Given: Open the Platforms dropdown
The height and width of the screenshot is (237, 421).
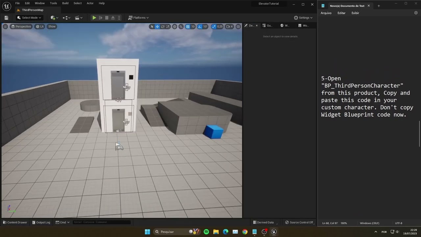Looking at the screenshot, I should 138,18.
